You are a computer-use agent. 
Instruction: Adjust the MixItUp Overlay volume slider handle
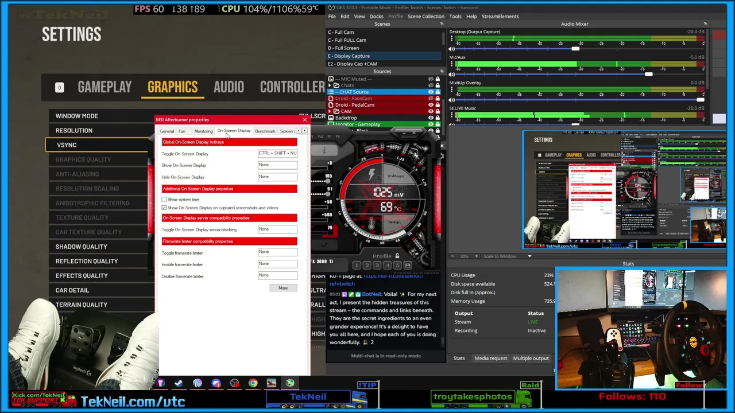pos(700,100)
